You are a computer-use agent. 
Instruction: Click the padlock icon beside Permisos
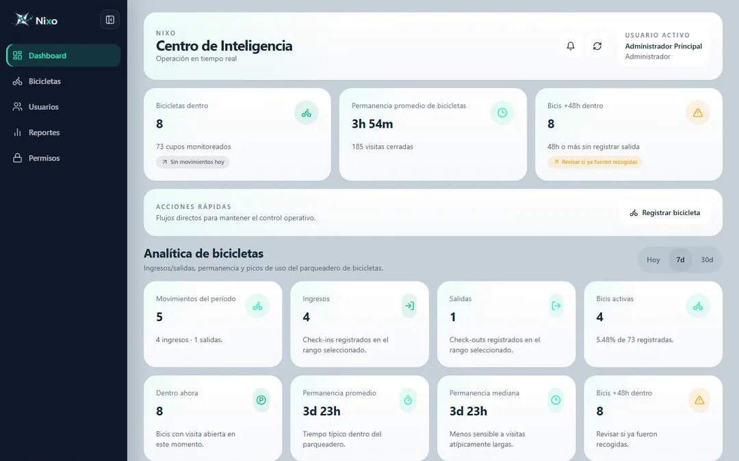click(x=17, y=158)
